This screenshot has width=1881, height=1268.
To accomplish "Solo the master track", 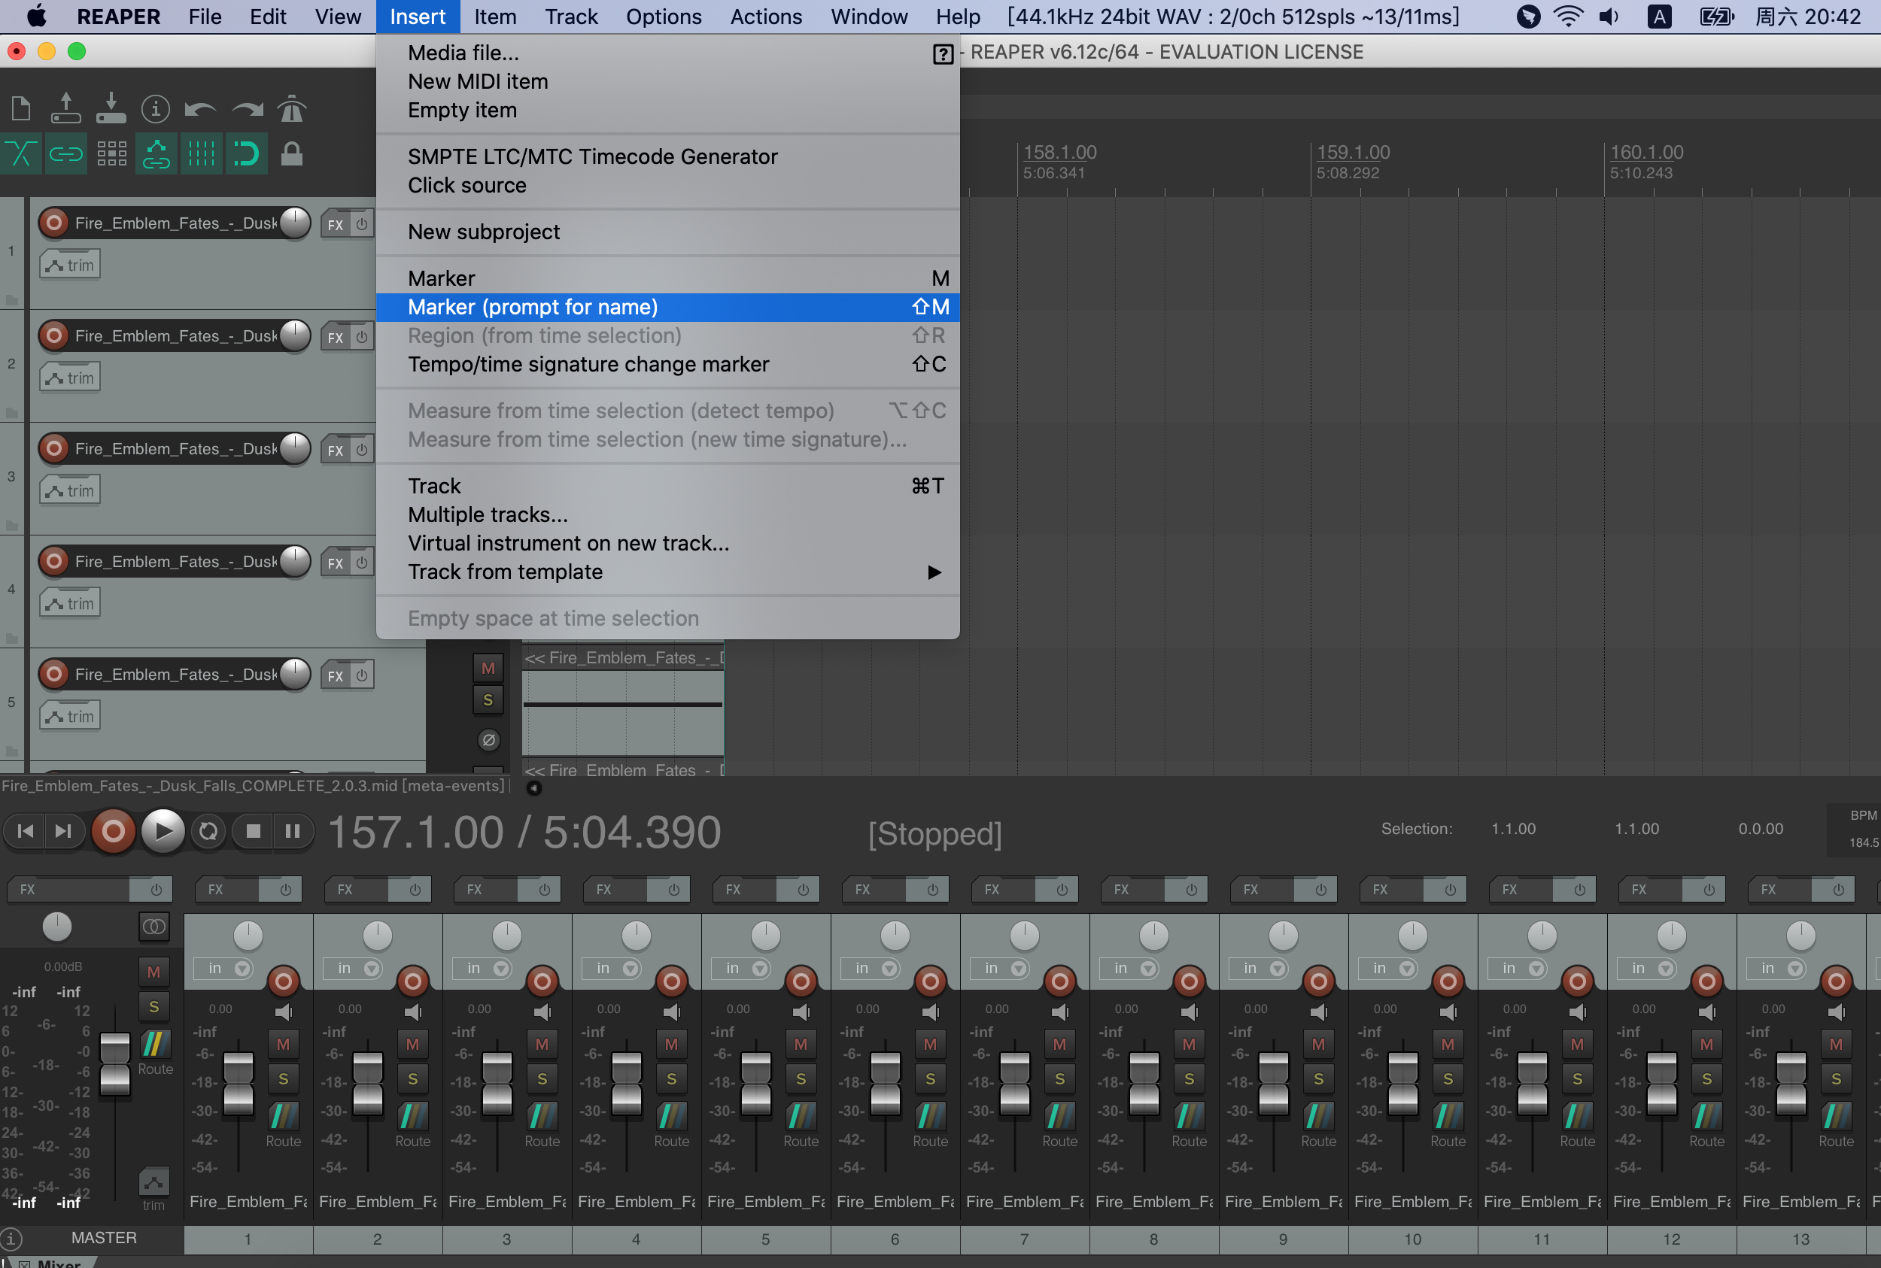I will [153, 1007].
